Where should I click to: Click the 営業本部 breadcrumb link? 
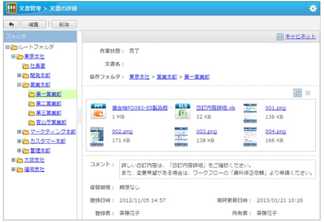[x=164, y=77]
